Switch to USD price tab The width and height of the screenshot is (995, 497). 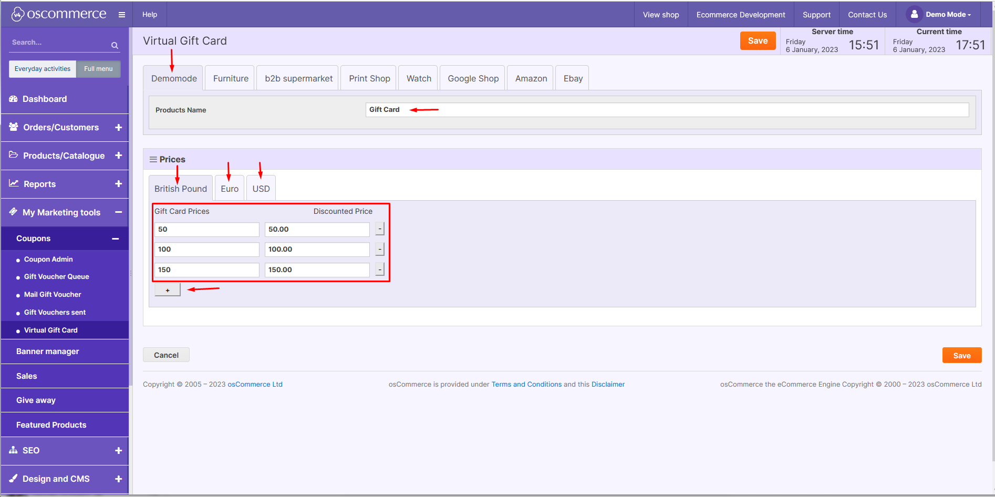click(x=261, y=189)
